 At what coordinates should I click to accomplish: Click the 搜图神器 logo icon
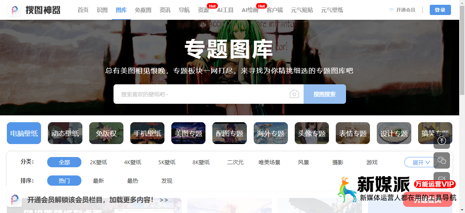click(15, 10)
